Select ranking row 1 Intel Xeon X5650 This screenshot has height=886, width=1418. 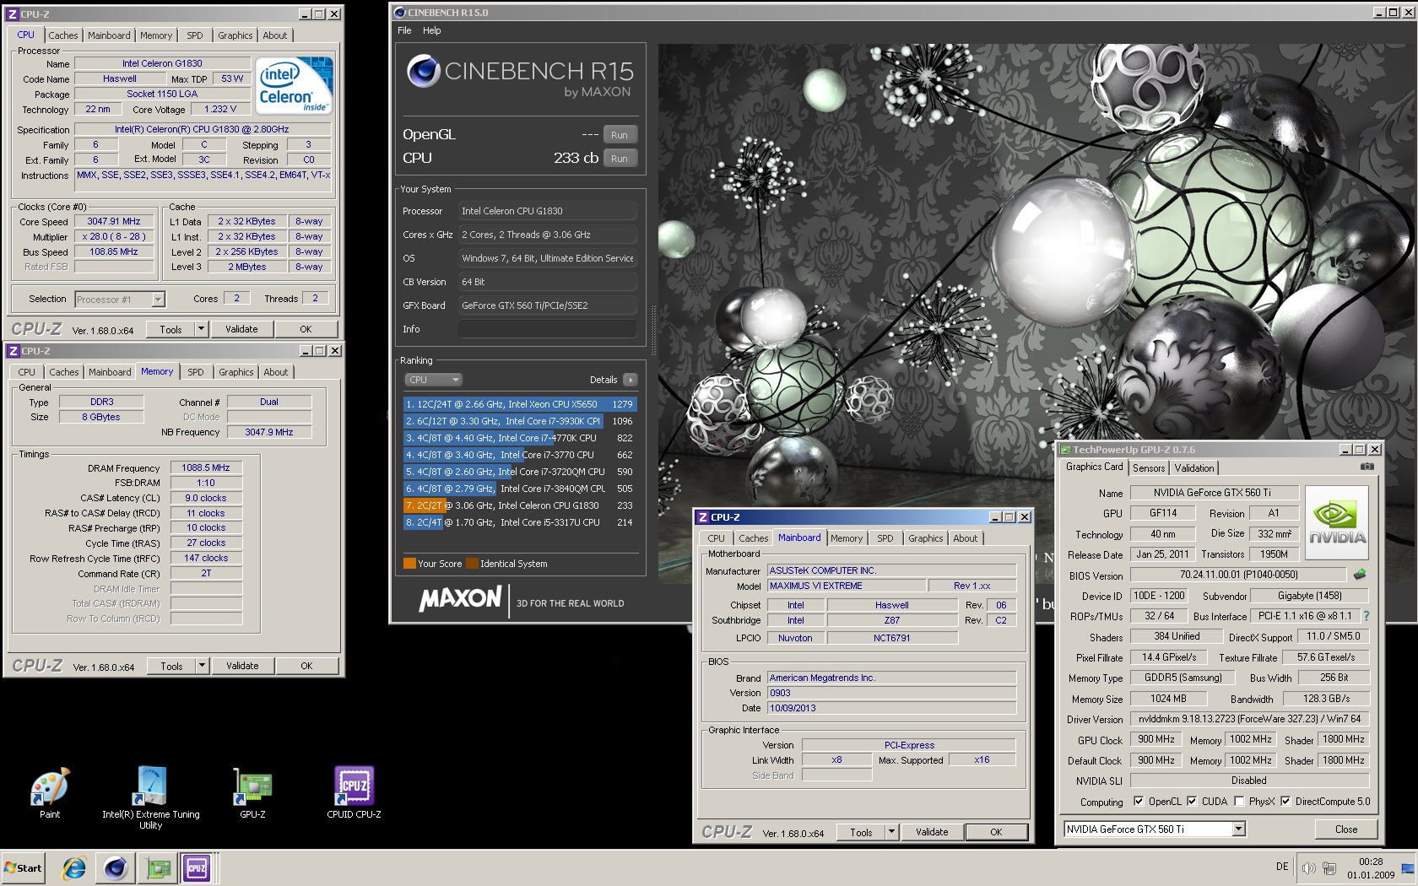click(519, 404)
